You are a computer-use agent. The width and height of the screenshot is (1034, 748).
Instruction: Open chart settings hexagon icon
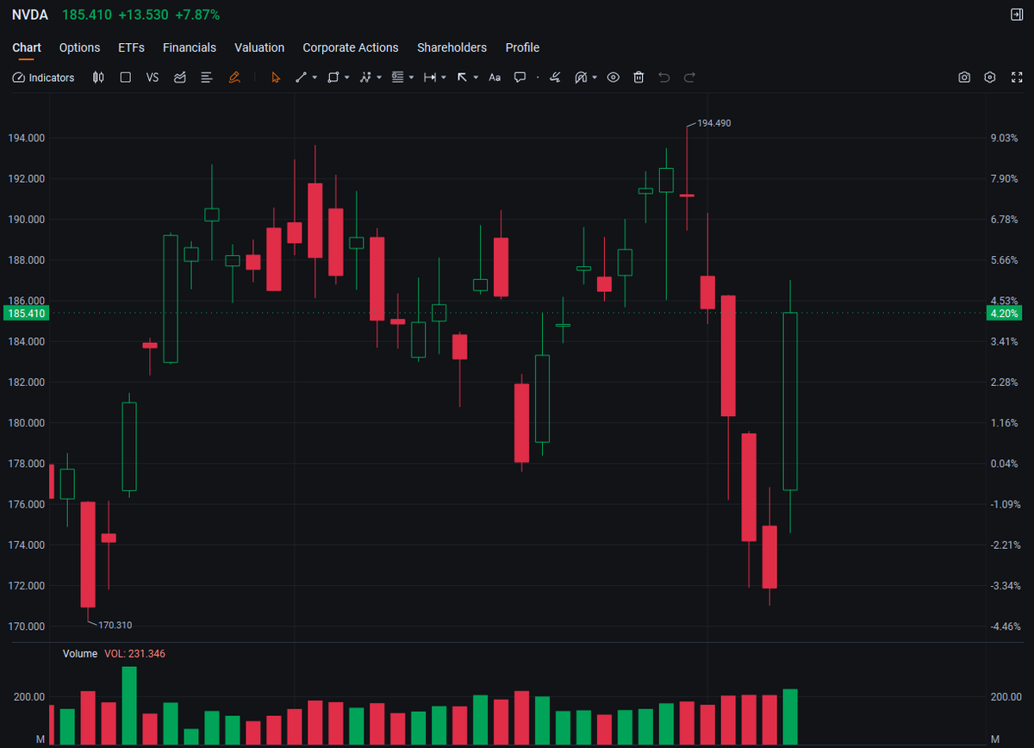tap(990, 78)
